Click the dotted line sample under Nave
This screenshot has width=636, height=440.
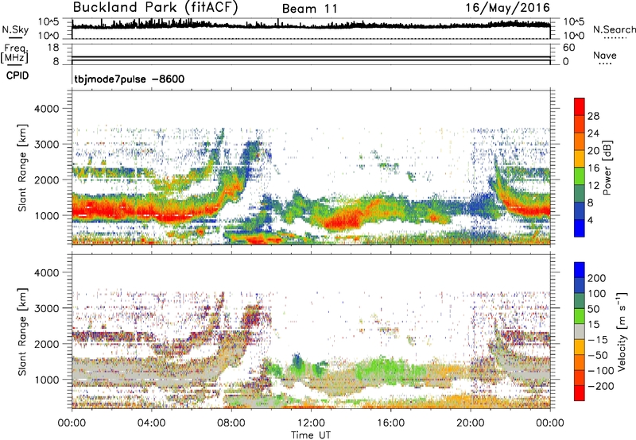point(605,64)
